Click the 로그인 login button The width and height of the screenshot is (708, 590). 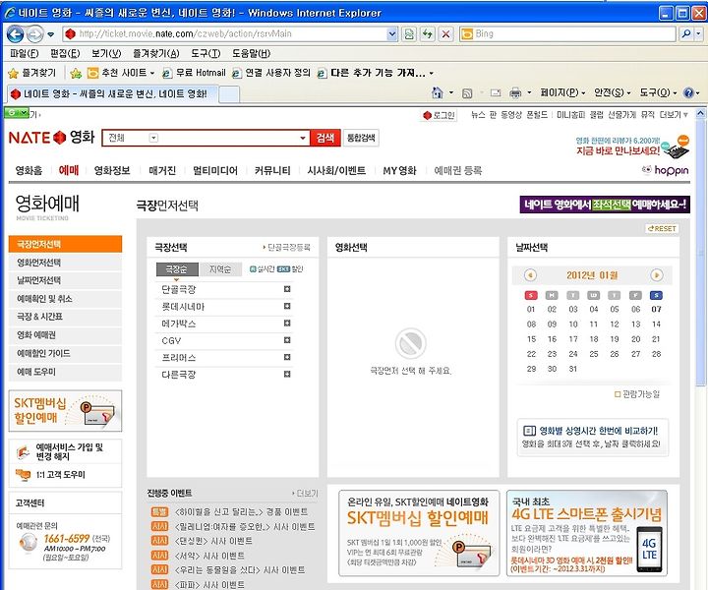(439, 115)
